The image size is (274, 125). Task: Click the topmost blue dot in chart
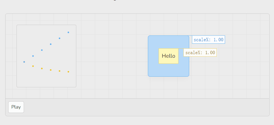(68, 32)
